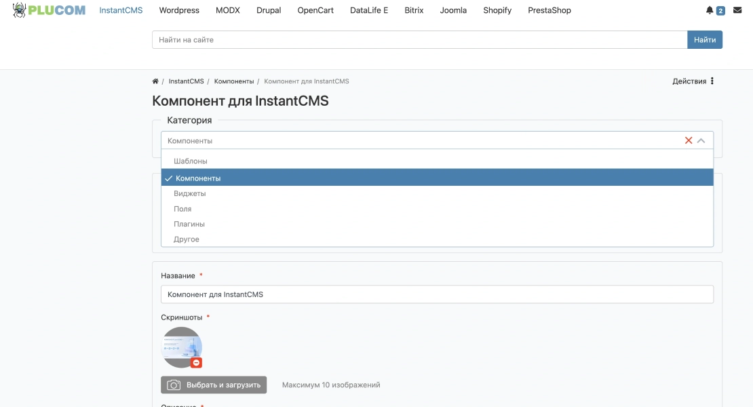Click the Выбрать и загрузить upload button
753x407 pixels.
click(214, 385)
